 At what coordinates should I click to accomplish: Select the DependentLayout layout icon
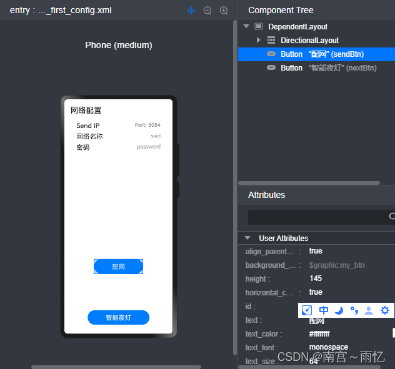[259, 26]
